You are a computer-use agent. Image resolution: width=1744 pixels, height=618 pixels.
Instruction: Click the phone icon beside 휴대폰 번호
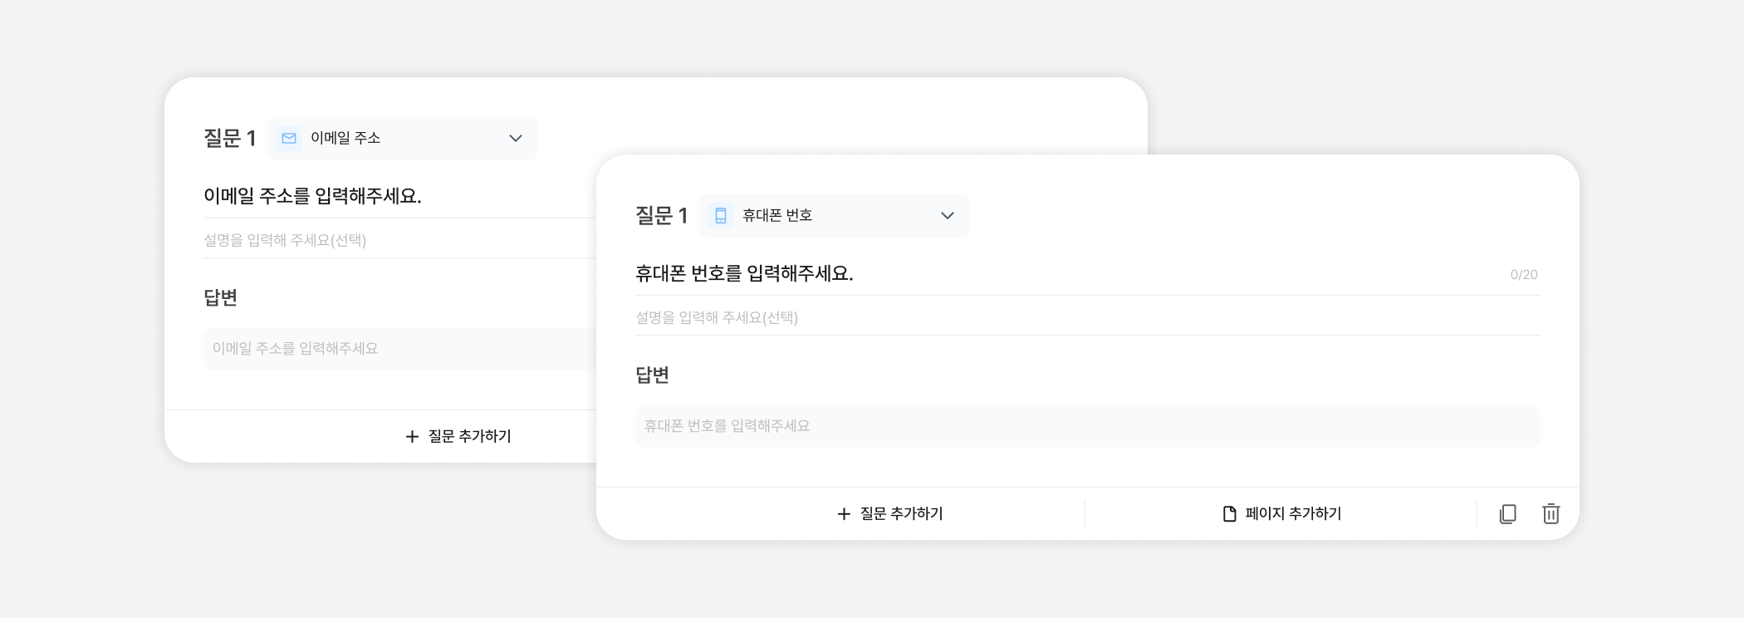coord(721,215)
